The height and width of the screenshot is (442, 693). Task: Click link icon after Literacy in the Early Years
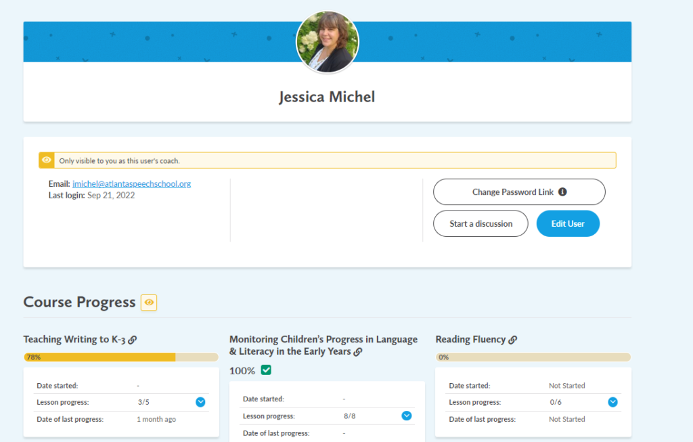(358, 352)
